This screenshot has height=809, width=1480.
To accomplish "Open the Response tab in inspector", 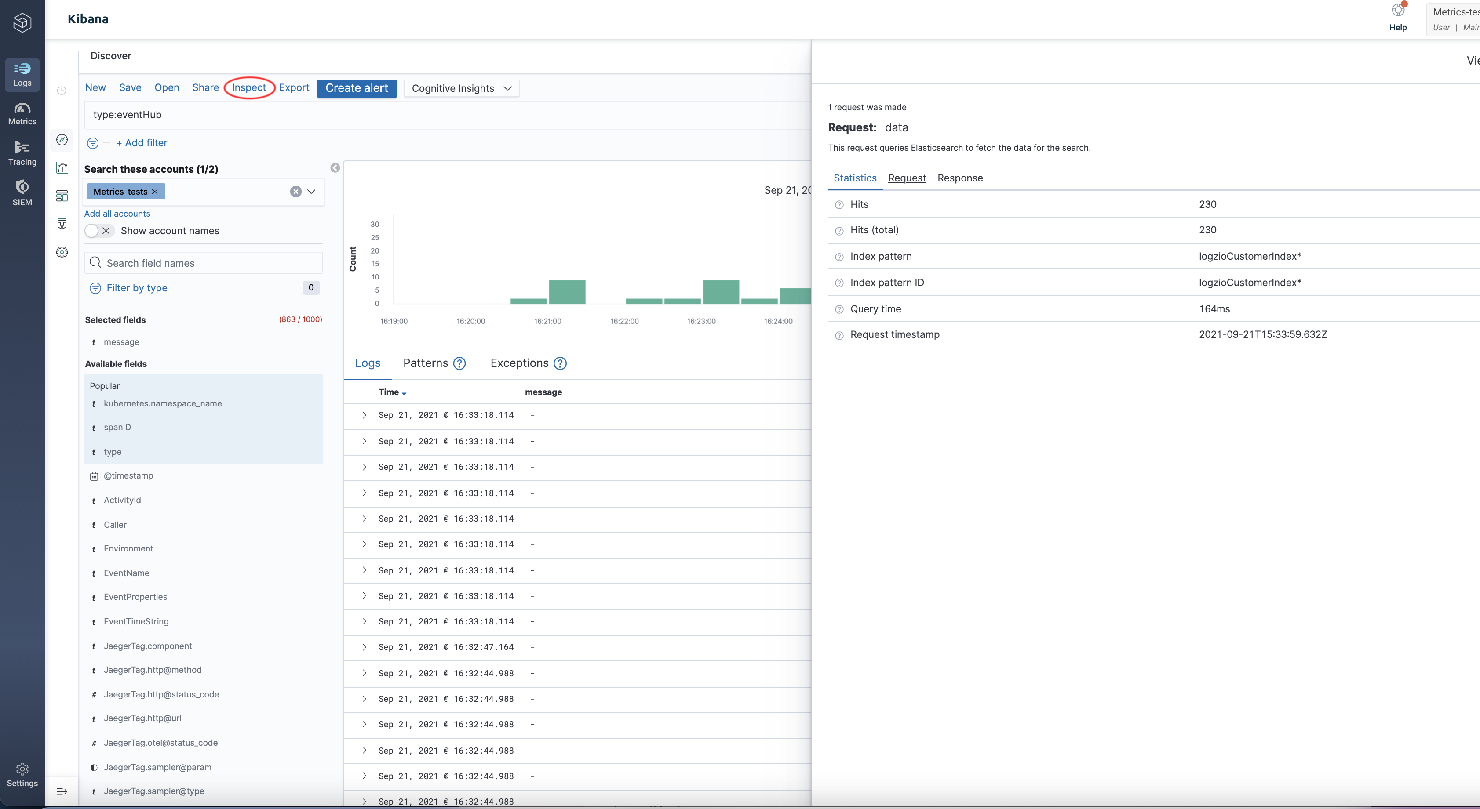I will click(959, 178).
